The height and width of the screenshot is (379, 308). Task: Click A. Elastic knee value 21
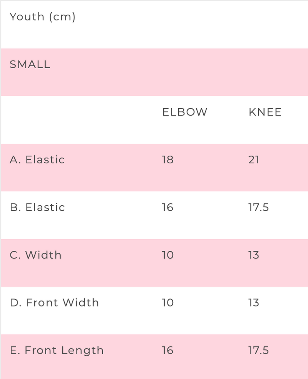[254, 160]
